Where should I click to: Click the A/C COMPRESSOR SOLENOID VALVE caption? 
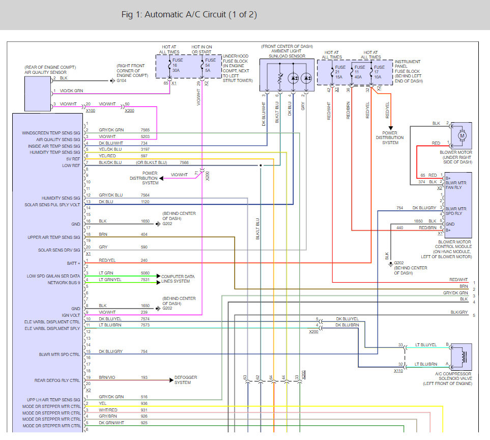point(447,379)
